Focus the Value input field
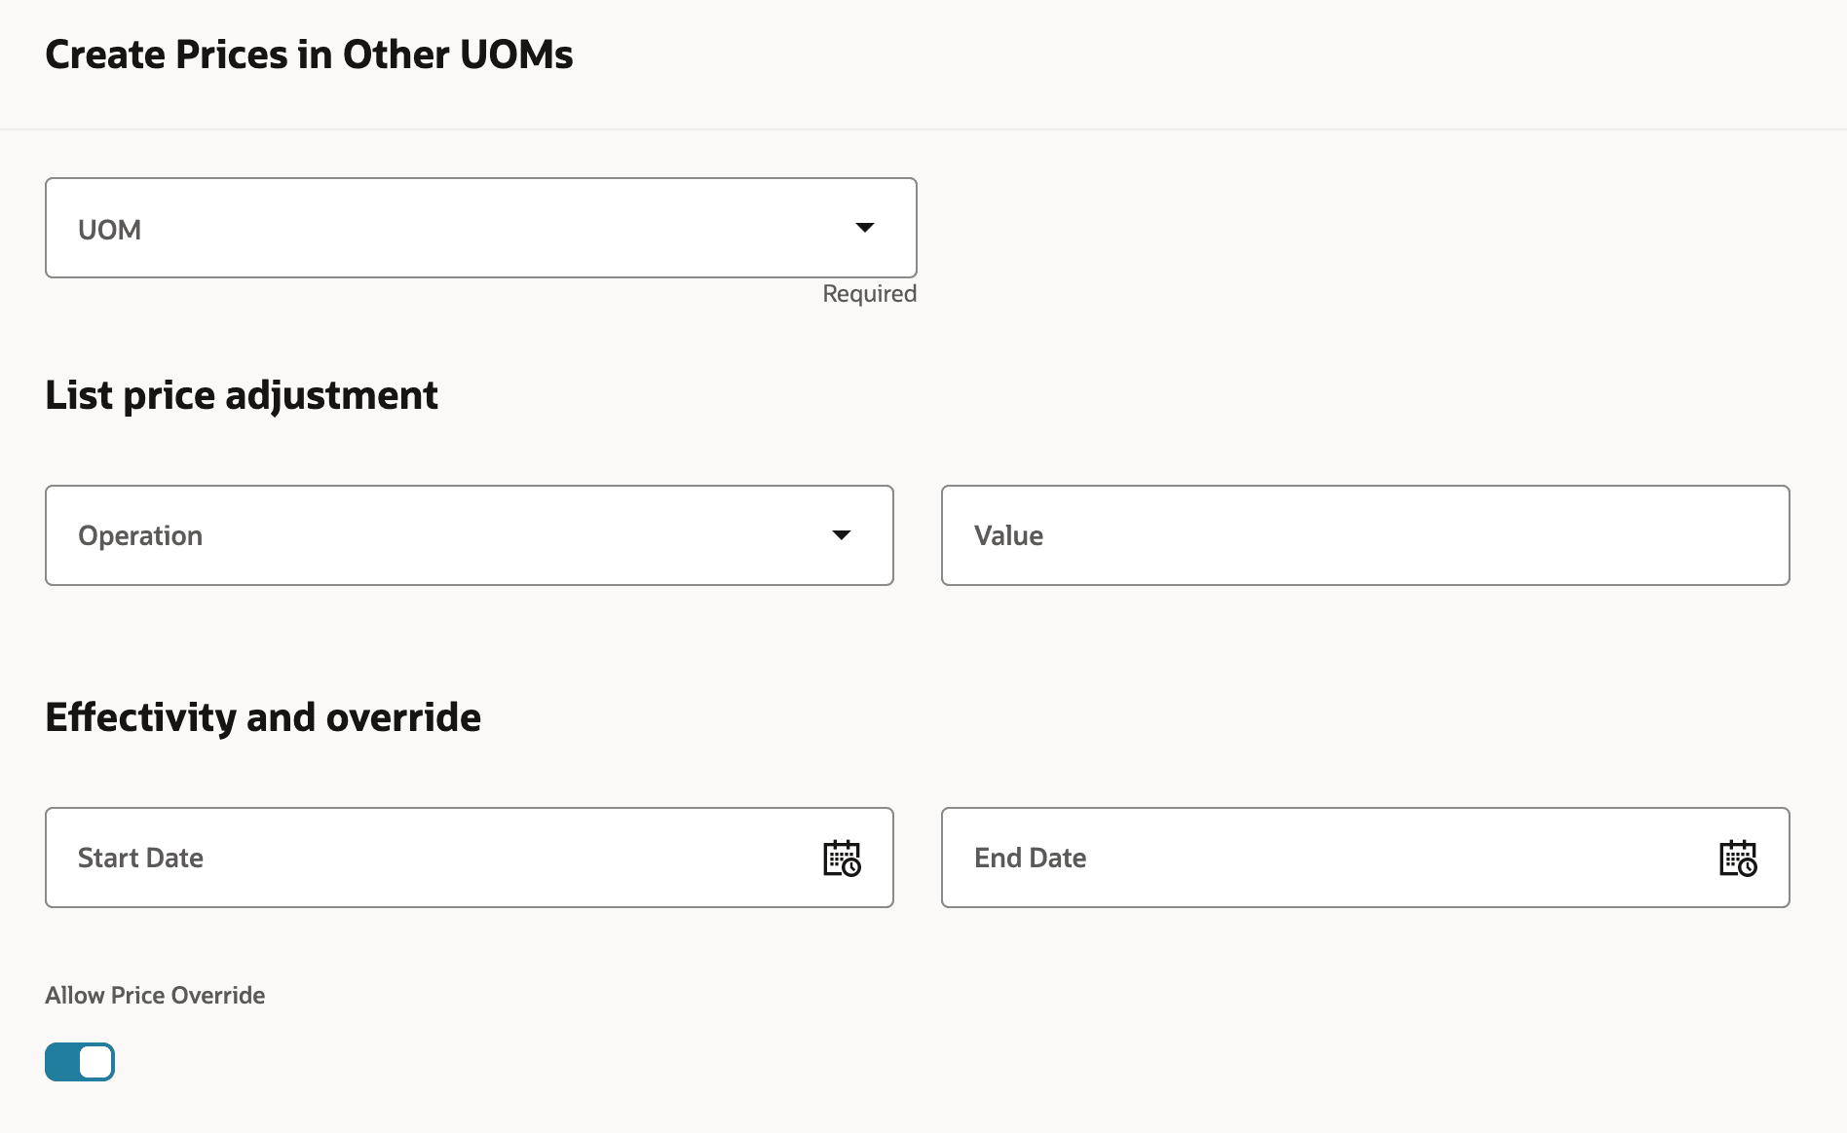 [1364, 535]
